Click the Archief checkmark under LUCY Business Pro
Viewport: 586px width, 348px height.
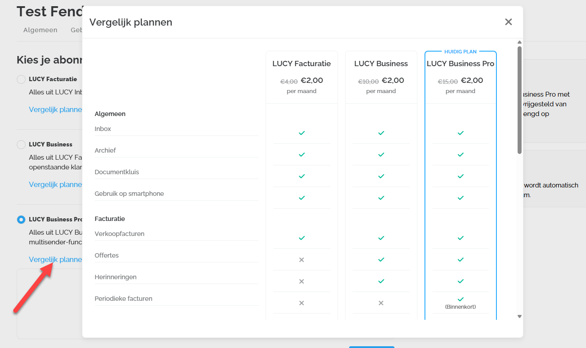[461, 154]
